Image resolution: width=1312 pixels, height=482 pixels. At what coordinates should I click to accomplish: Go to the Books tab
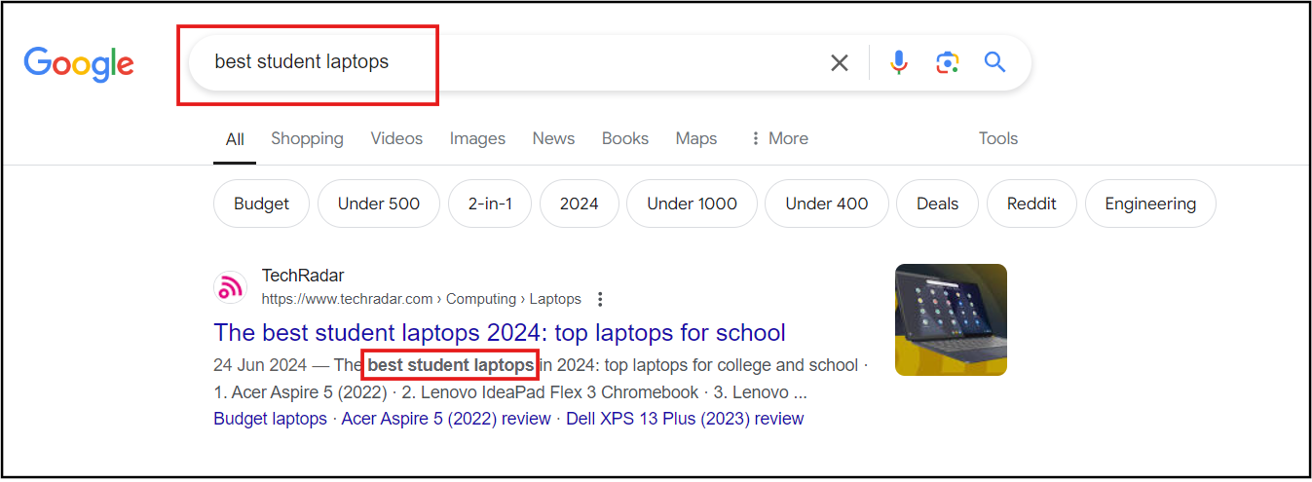(x=625, y=138)
